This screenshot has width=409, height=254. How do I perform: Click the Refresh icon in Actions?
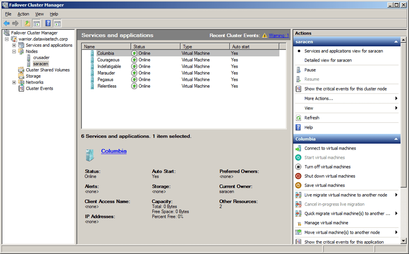[298, 118]
